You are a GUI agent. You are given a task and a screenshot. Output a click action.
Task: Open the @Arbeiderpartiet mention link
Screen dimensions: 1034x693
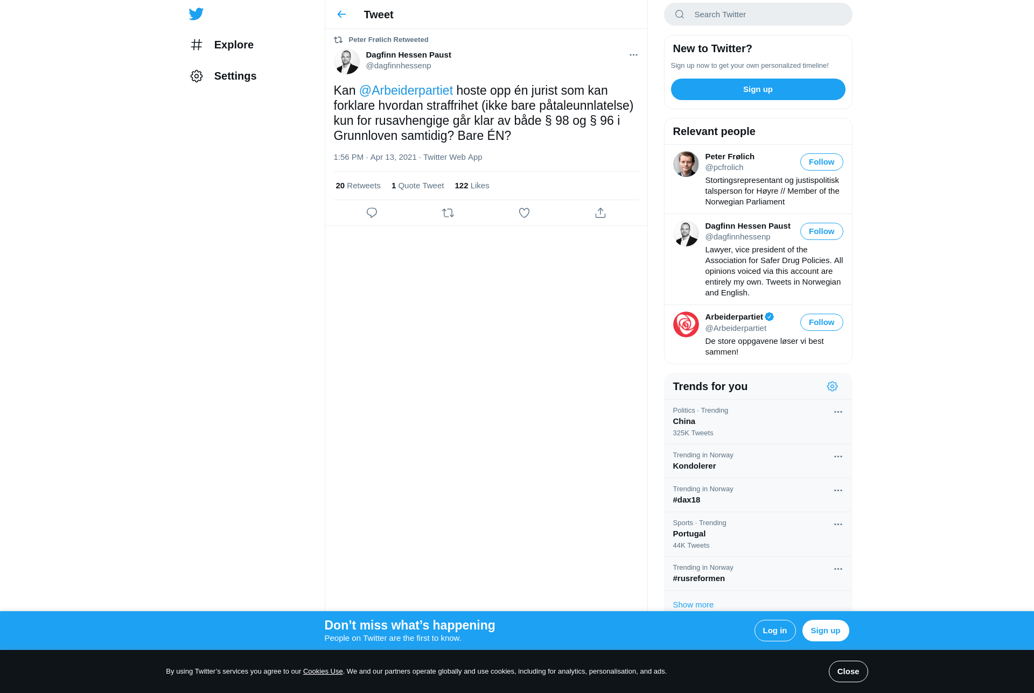[x=406, y=90]
